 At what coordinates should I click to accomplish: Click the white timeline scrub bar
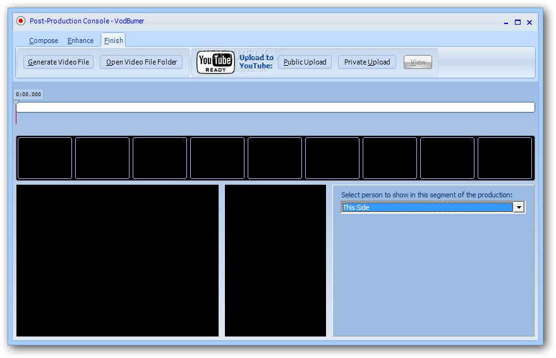tap(275, 107)
